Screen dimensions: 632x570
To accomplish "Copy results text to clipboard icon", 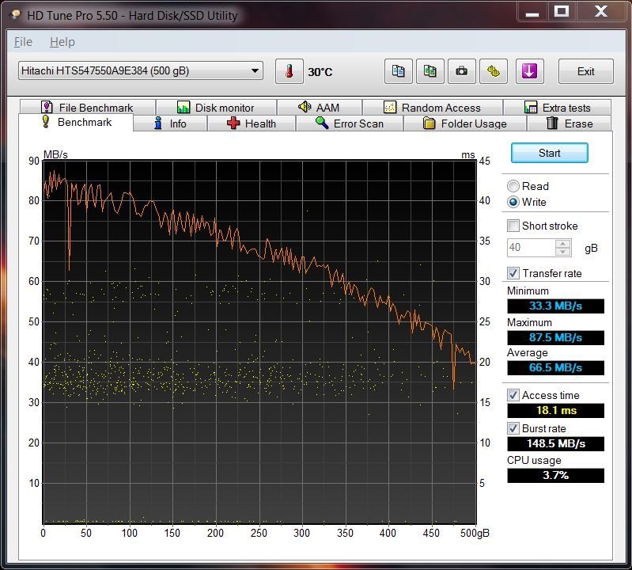I will [399, 71].
